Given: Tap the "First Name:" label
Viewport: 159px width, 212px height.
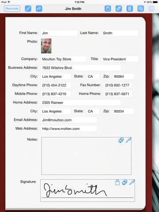Looking at the screenshot, I should [x=28, y=33].
